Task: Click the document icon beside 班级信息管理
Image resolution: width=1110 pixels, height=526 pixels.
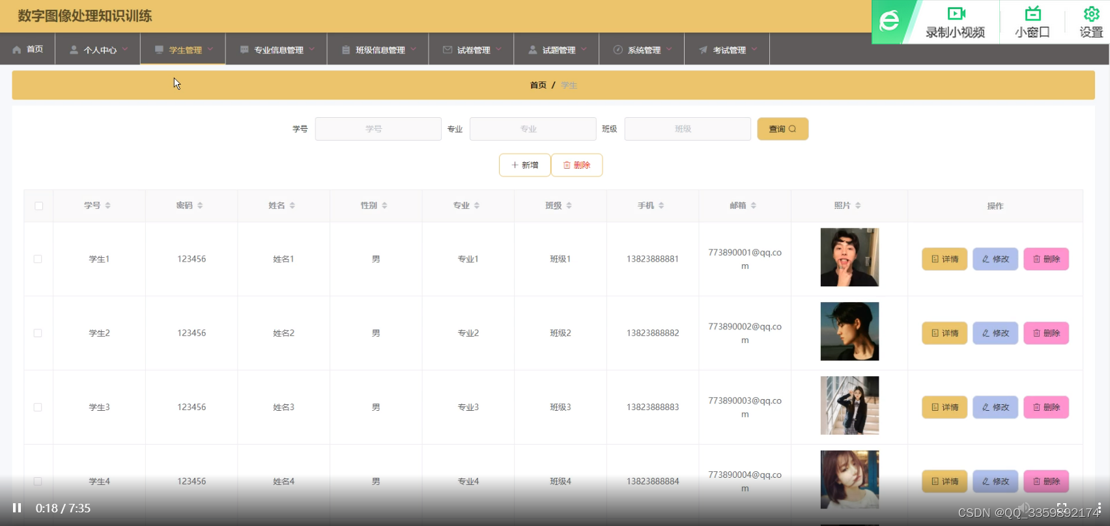Action: [346, 49]
